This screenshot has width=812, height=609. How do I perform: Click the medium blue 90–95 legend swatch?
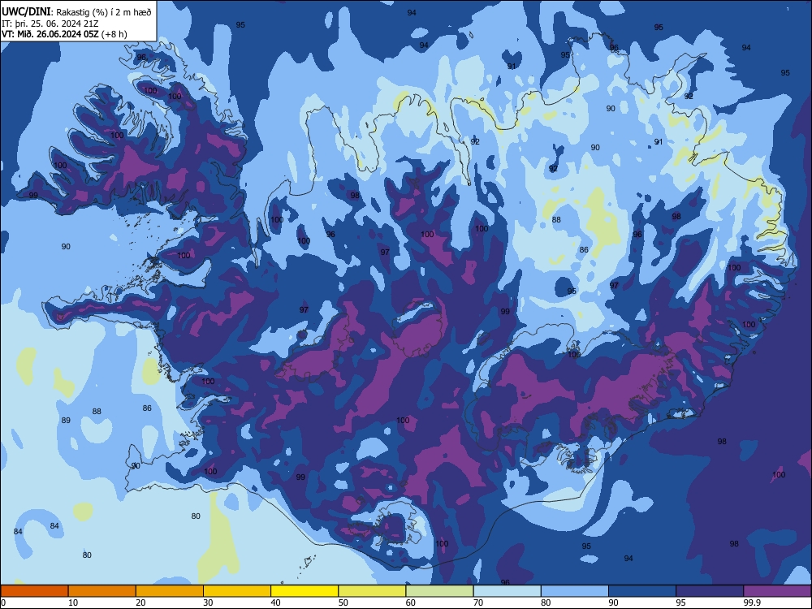coord(642,591)
